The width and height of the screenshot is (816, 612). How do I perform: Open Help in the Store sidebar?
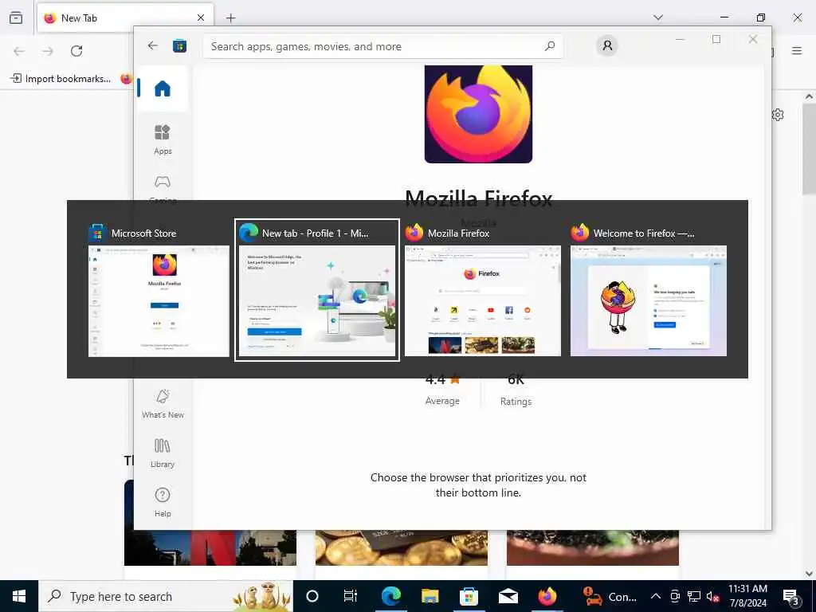tap(163, 502)
